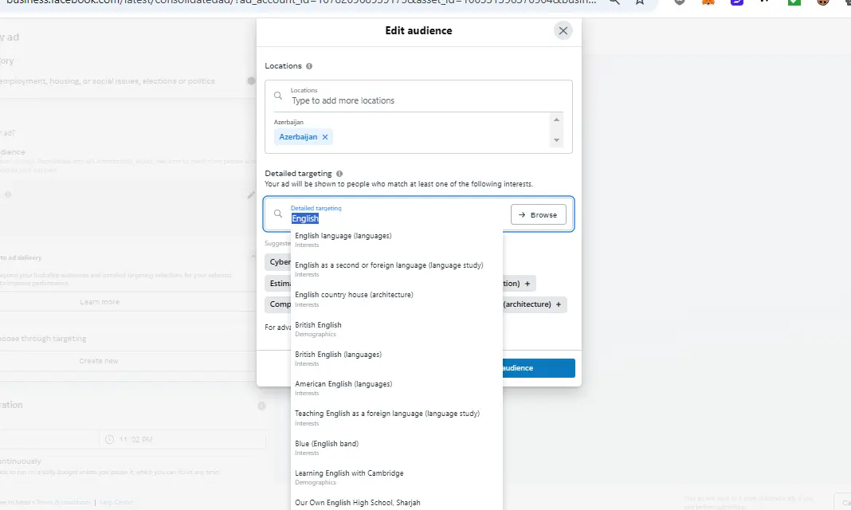851x510 pixels.
Task: Click the 11:02 PM time field clock icon
Action: point(110,439)
